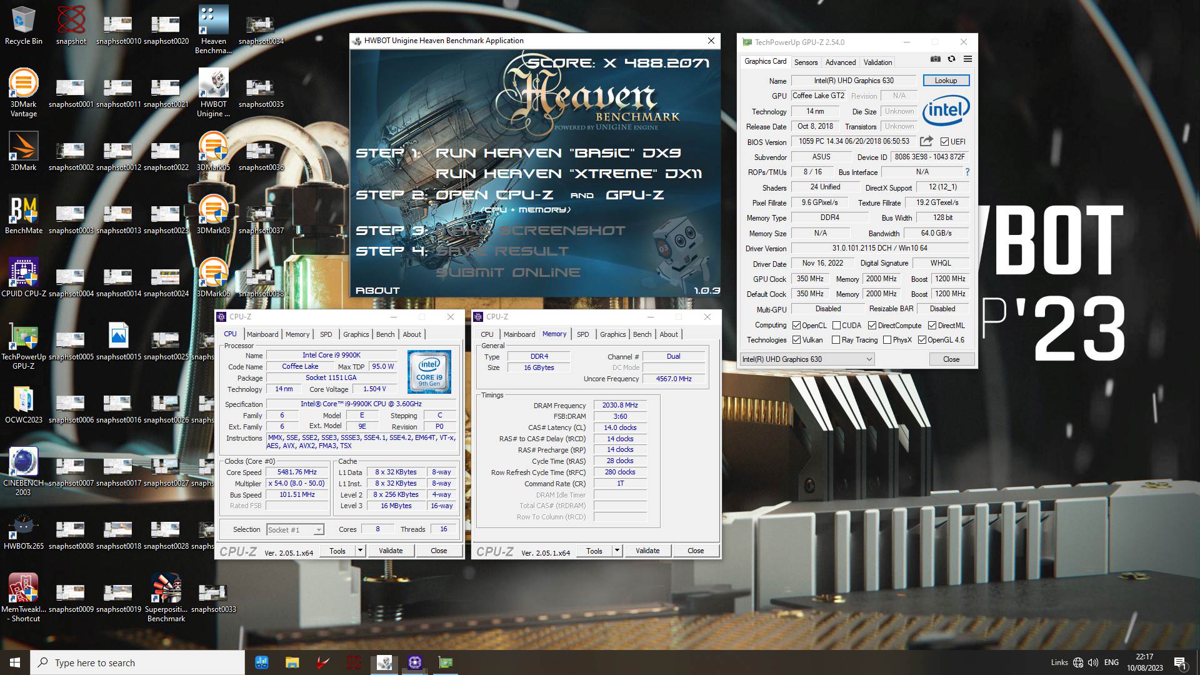Screen dimensions: 1200x675
Task: Open File Explorer from the taskbar
Action: tap(292, 662)
